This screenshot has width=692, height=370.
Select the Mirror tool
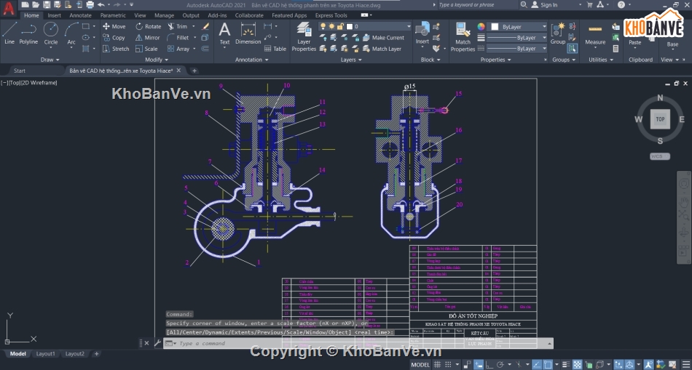coord(148,38)
